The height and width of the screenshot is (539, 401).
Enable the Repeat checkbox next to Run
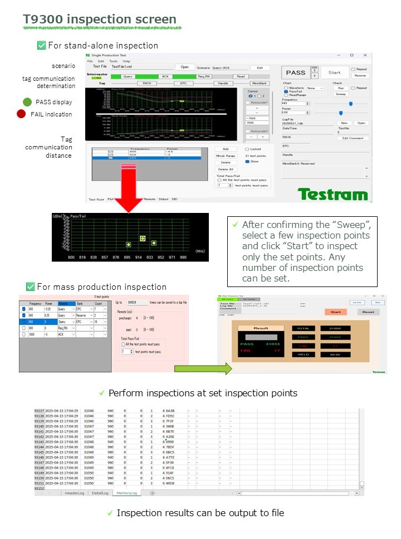[x=353, y=88]
